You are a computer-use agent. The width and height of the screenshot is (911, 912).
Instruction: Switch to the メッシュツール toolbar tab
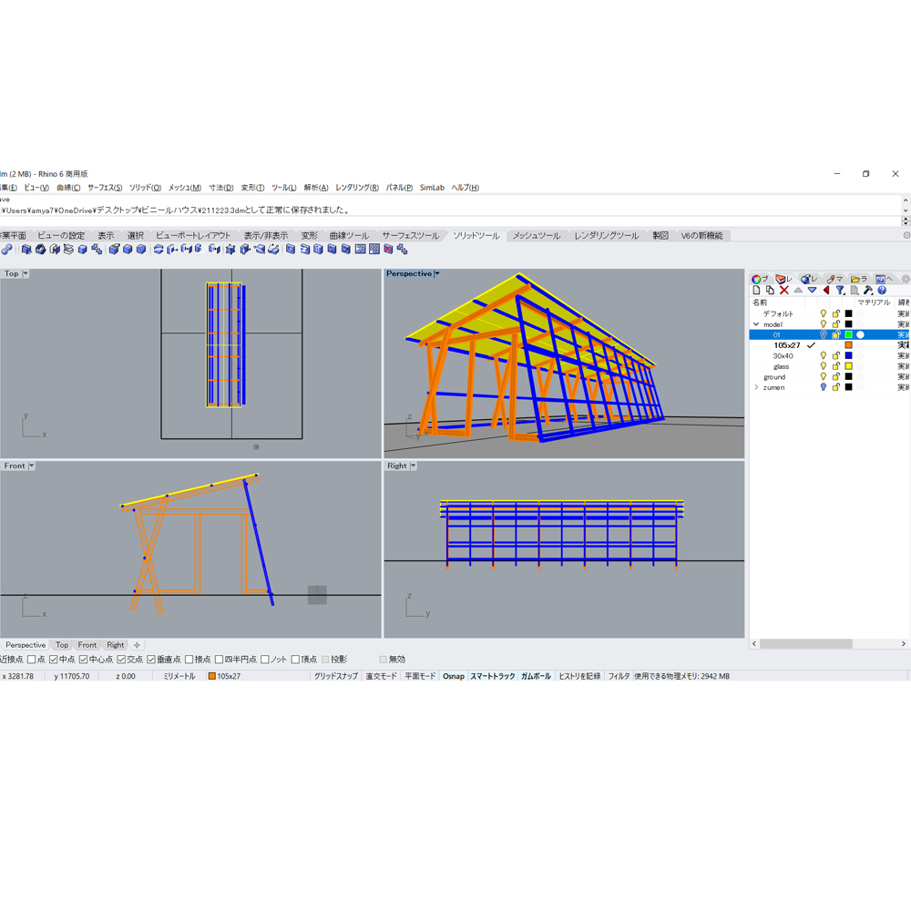point(536,236)
